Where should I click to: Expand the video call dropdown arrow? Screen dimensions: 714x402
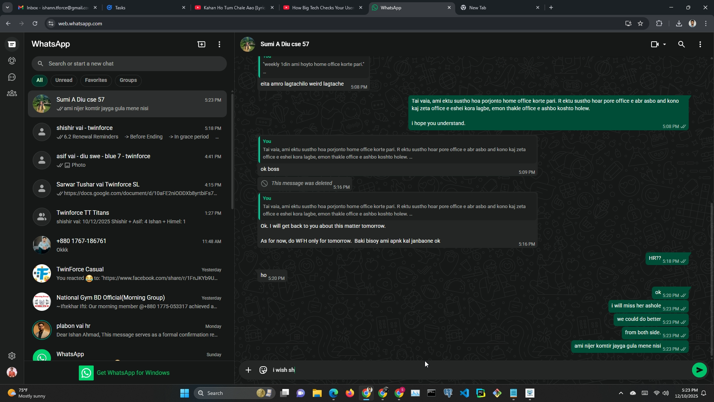point(665,44)
